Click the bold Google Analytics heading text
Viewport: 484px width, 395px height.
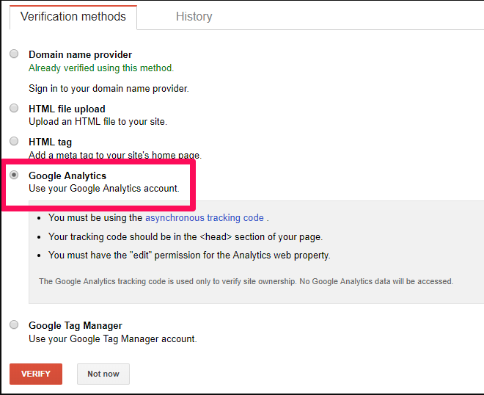(x=67, y=175)
